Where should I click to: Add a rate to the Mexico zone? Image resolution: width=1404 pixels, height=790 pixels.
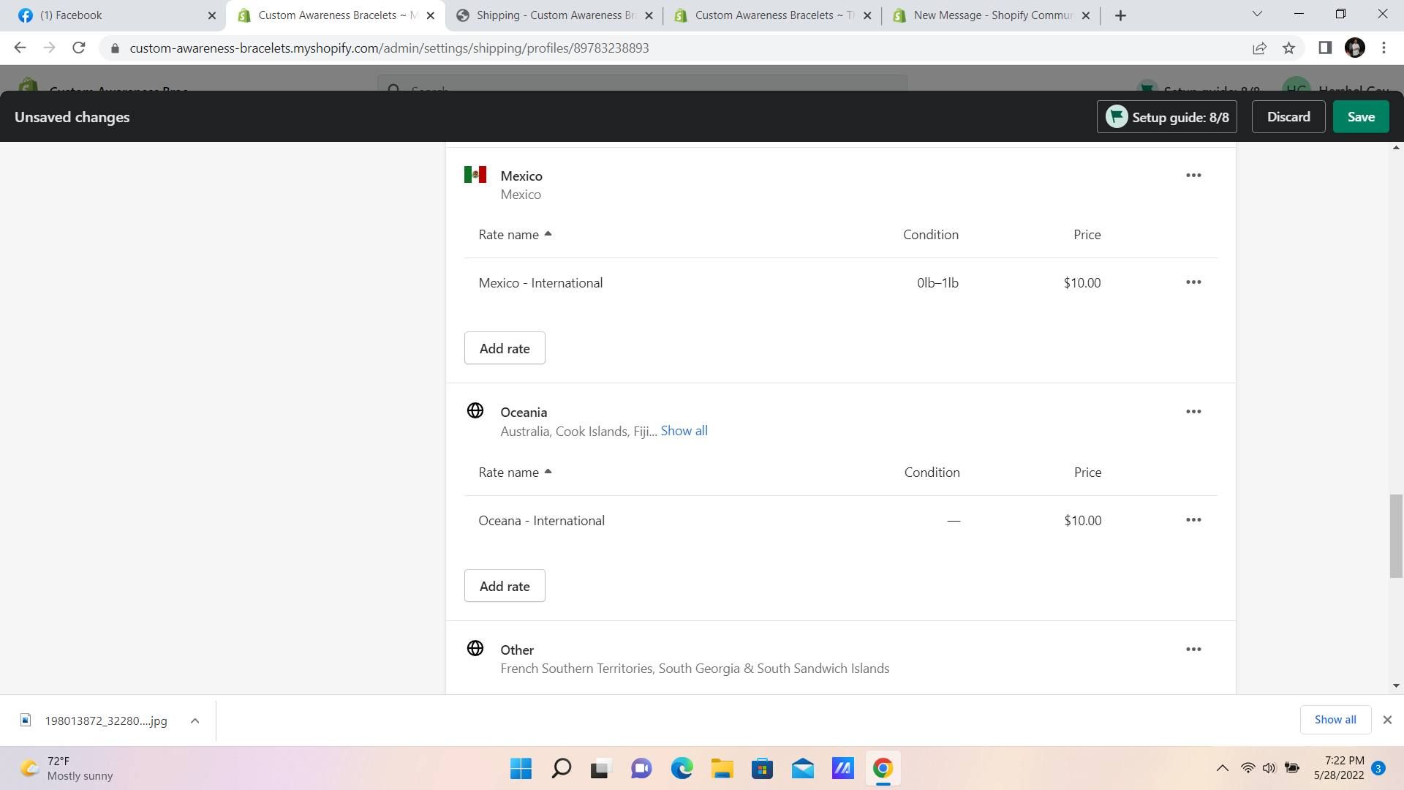coord(504,349)
